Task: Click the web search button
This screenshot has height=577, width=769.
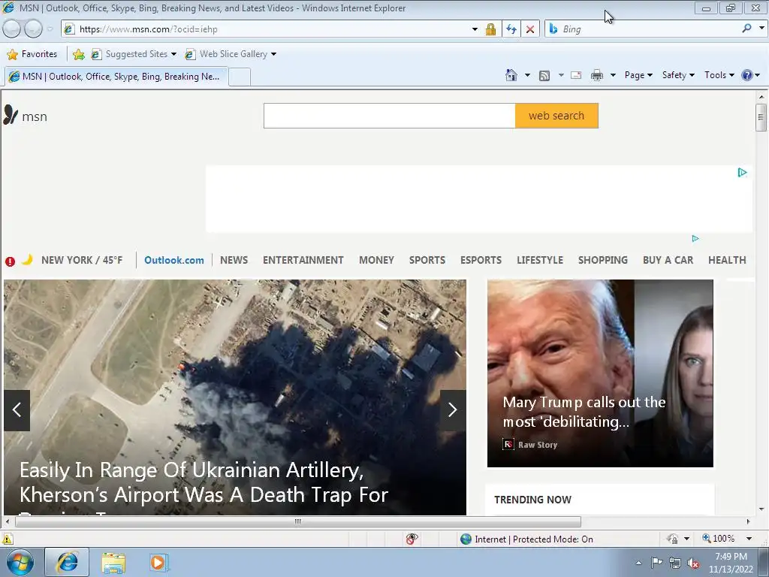Action: coord(556,116)
